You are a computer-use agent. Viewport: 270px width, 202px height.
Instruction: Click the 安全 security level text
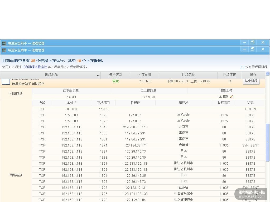(115, 81)
